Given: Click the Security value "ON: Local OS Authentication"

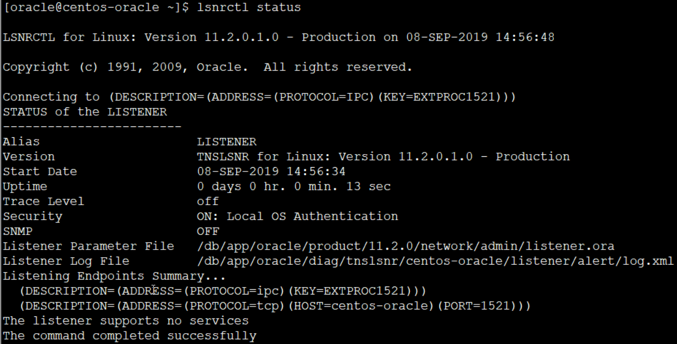Looking at the screenshot, I should pos(297,216).
